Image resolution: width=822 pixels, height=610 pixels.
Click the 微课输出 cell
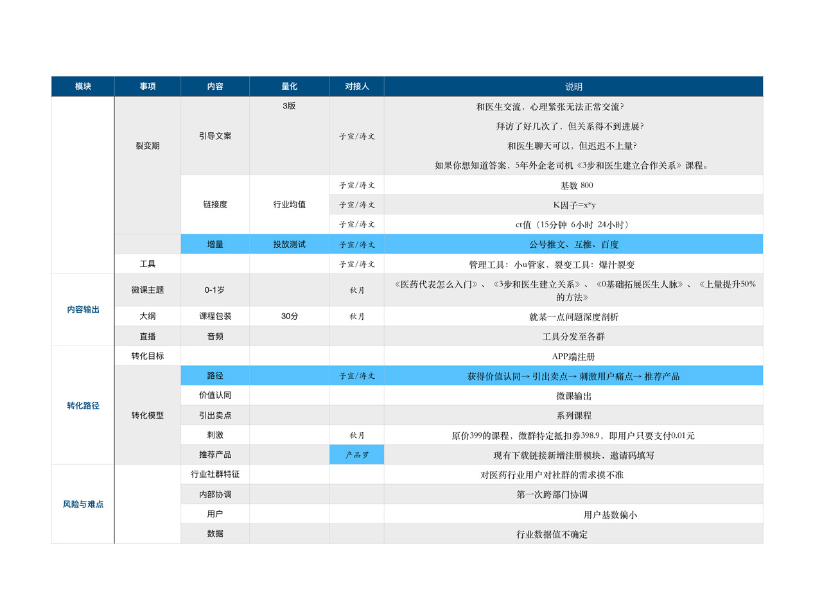point(573,396)
